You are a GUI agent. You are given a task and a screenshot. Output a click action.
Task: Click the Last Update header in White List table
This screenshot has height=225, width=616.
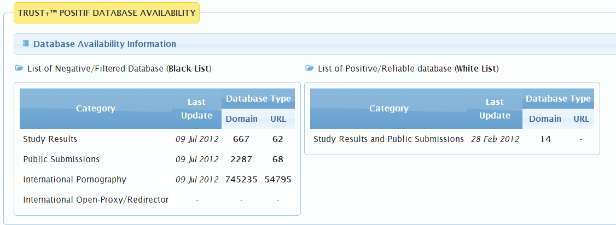(495, 109)
